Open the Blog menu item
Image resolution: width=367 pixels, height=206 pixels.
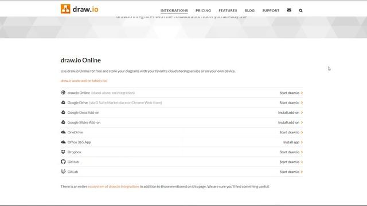(249, 10)
